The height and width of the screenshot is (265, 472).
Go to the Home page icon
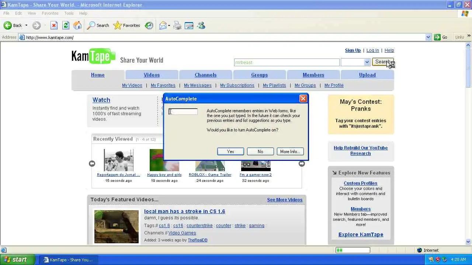(77, 25)
